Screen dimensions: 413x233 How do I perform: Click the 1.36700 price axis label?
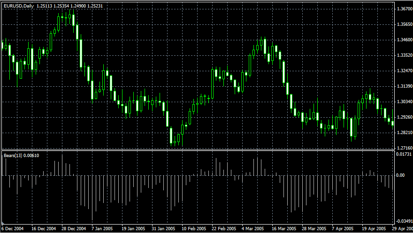404,9
